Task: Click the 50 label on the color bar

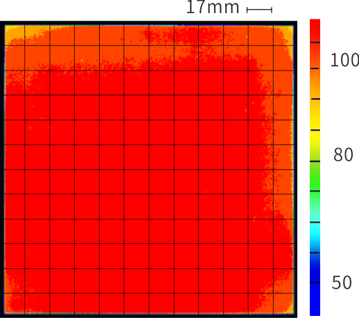Action: [x=342, y=283]
